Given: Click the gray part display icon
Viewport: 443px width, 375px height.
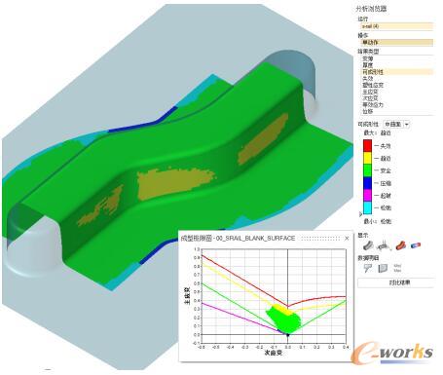Looking at the screenshot, I should 368,245.
